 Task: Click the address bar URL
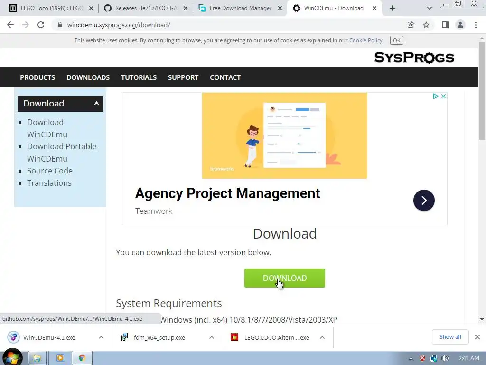pos(119,25)
